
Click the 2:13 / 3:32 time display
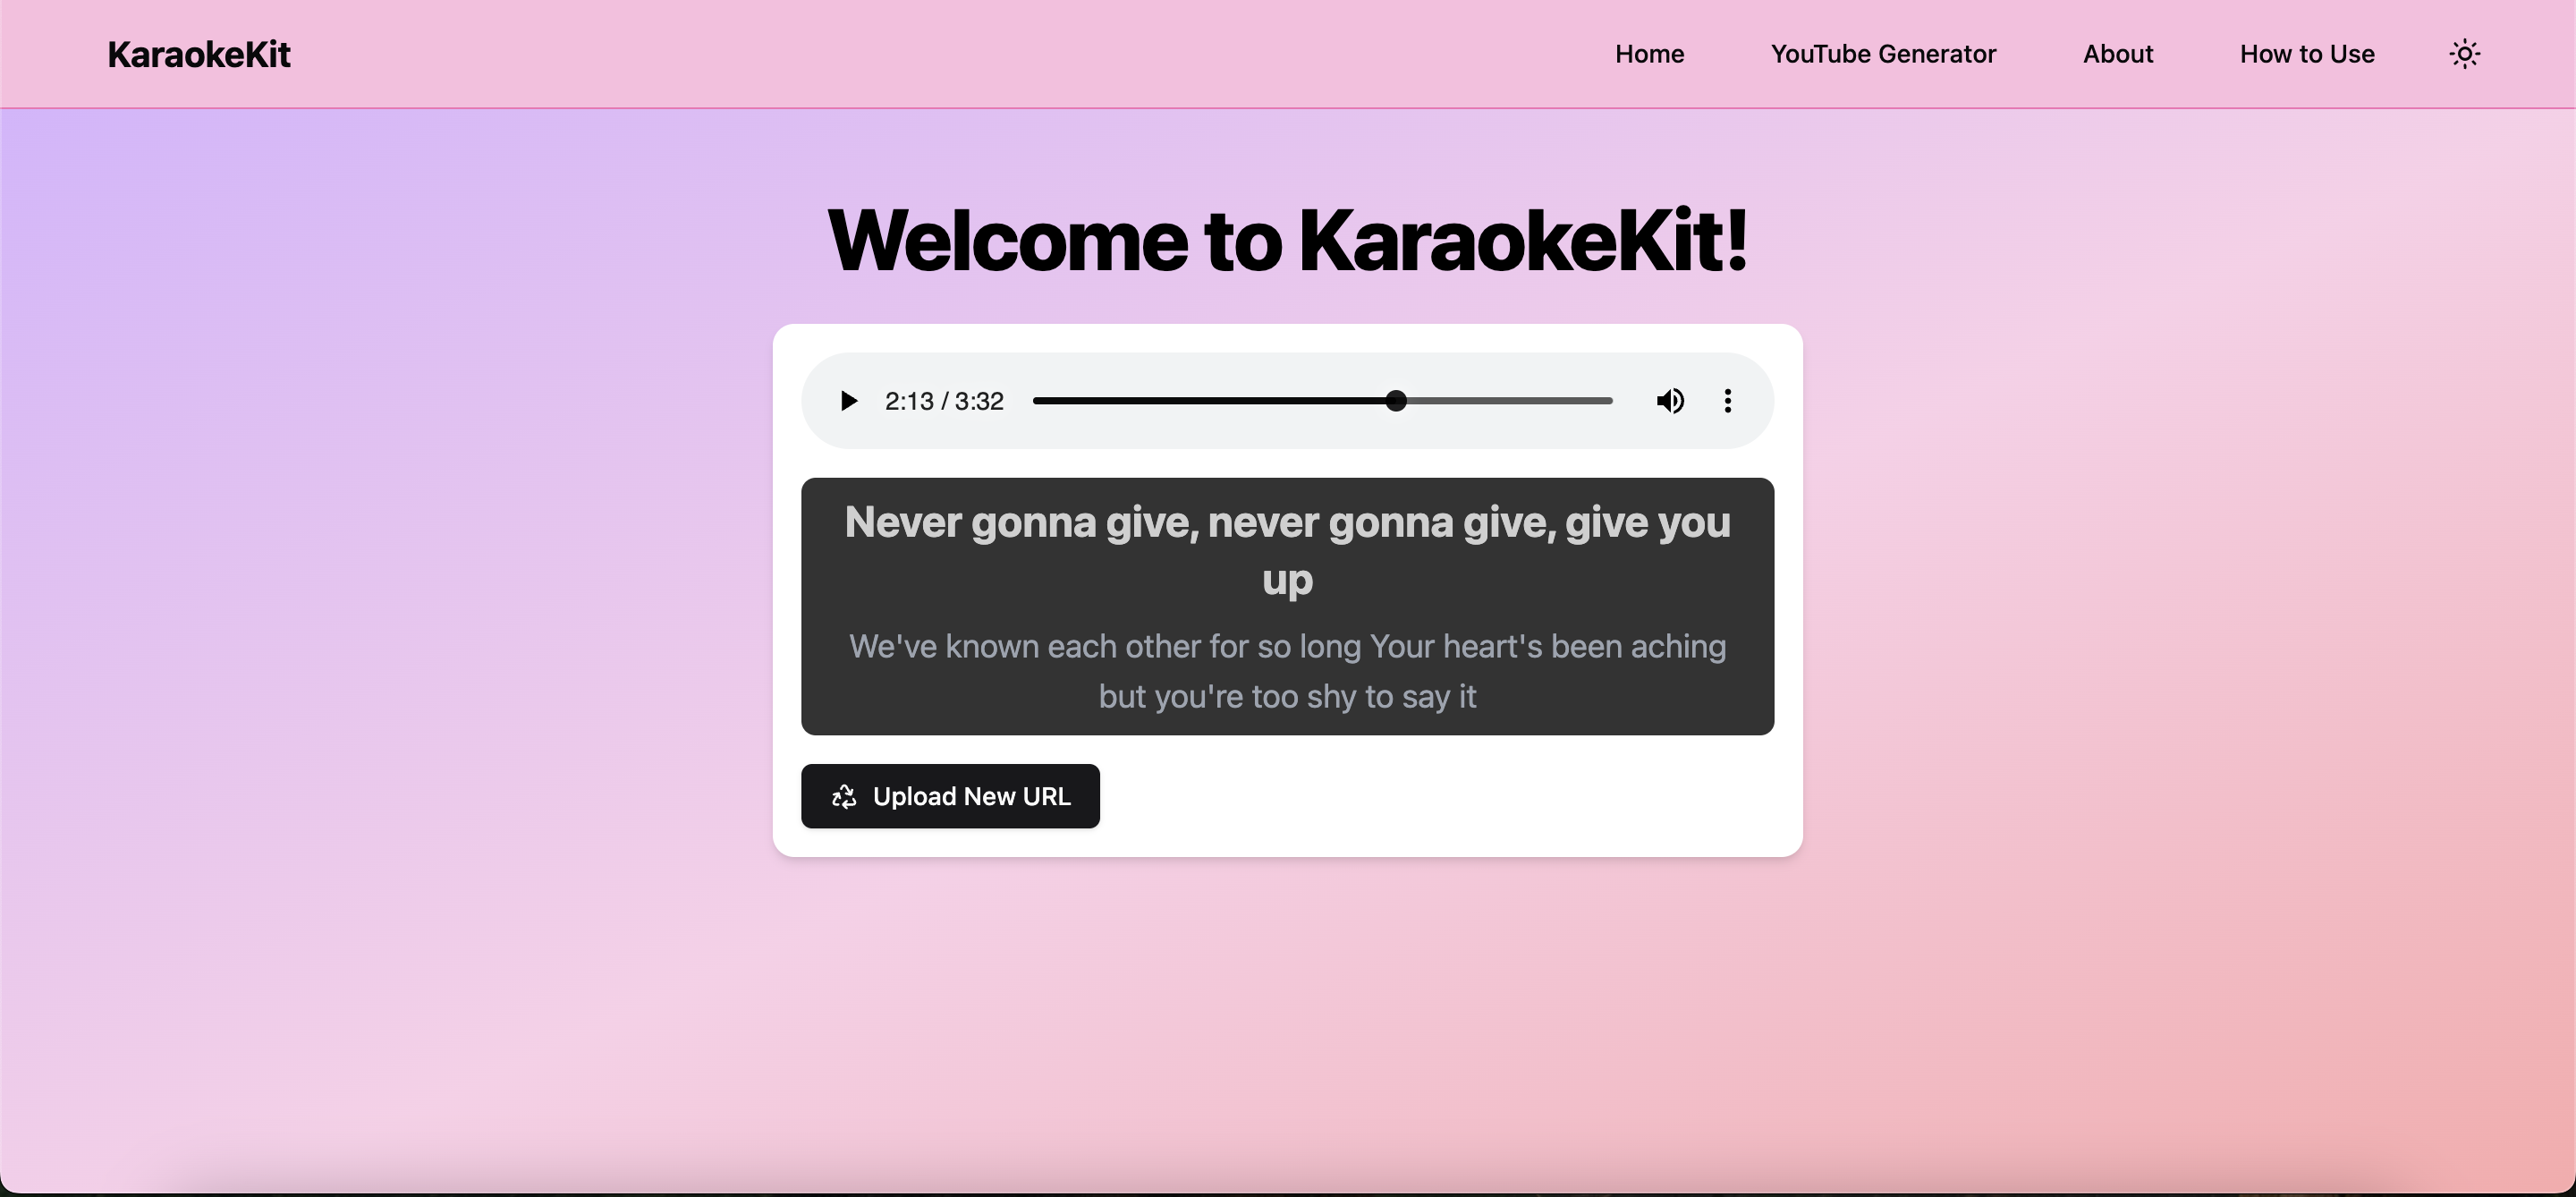(x=943, y=401)
